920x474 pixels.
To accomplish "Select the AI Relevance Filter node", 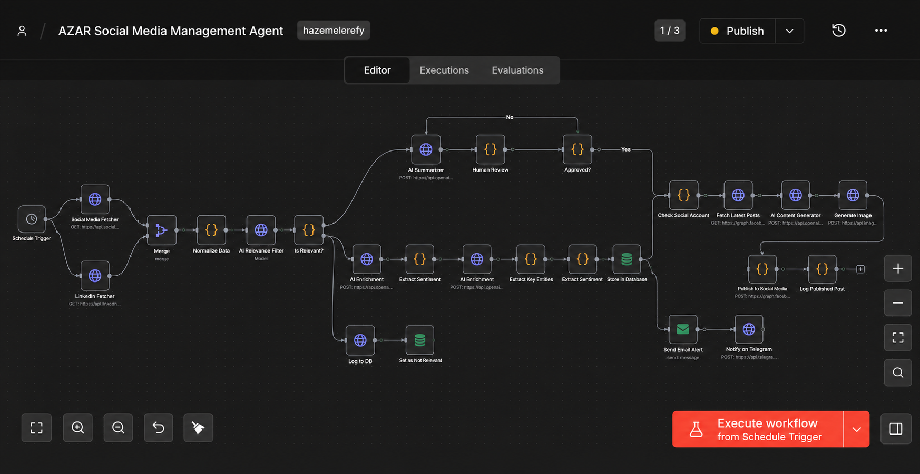I will [x=261, y=230].
